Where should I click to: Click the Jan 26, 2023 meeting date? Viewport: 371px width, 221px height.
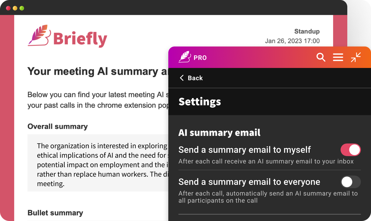coord(292,41)
